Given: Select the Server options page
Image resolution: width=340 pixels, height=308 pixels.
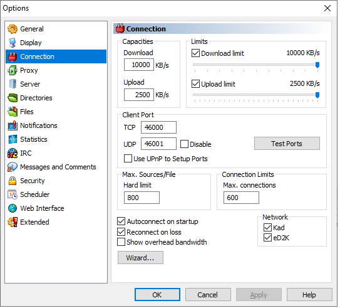Looking at the screenshot, I should click(x=56, y=84).
